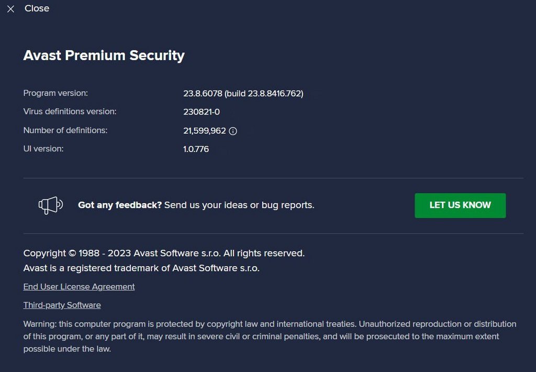536x372 pixels.
Task: Open the End User License Agreement link
Action: coord(79,287)
